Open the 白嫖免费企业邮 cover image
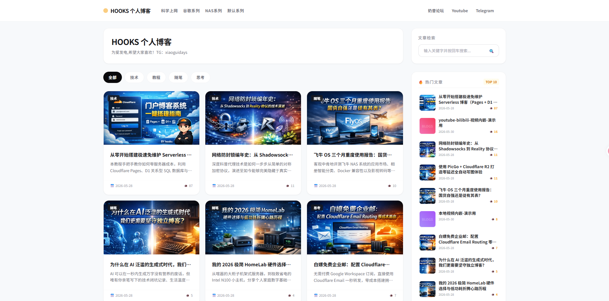 (355, 228)
